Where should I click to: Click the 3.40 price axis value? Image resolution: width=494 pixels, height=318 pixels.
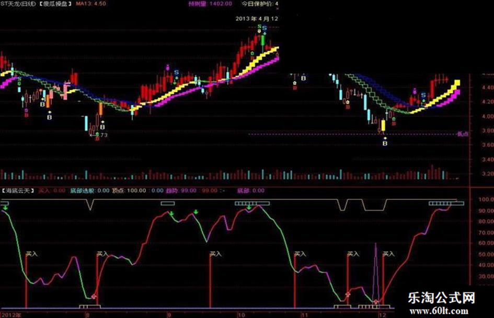coord(488,159)
